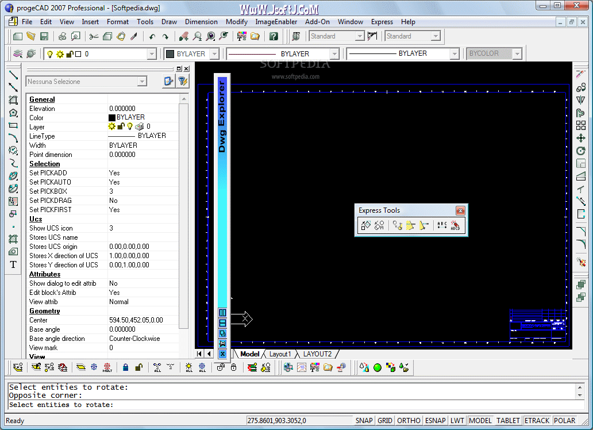The image size is (593, 430).
Task: Close the properties panel
Action: pyautogui.click(x=186, y=68)
